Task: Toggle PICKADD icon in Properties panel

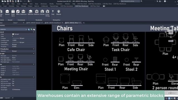Action: click(29, 29)
